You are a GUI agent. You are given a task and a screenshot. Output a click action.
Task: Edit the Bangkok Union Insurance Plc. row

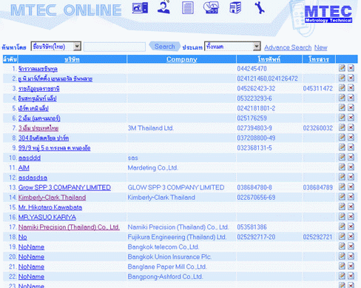[x=342, y=256]
